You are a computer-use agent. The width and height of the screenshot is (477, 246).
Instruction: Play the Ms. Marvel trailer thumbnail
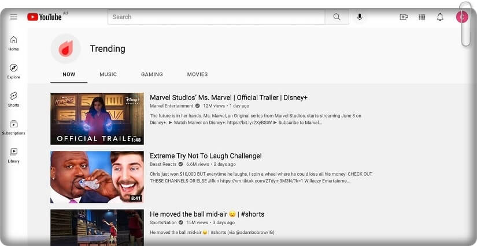pyautogui.click(x=97, y=119)
